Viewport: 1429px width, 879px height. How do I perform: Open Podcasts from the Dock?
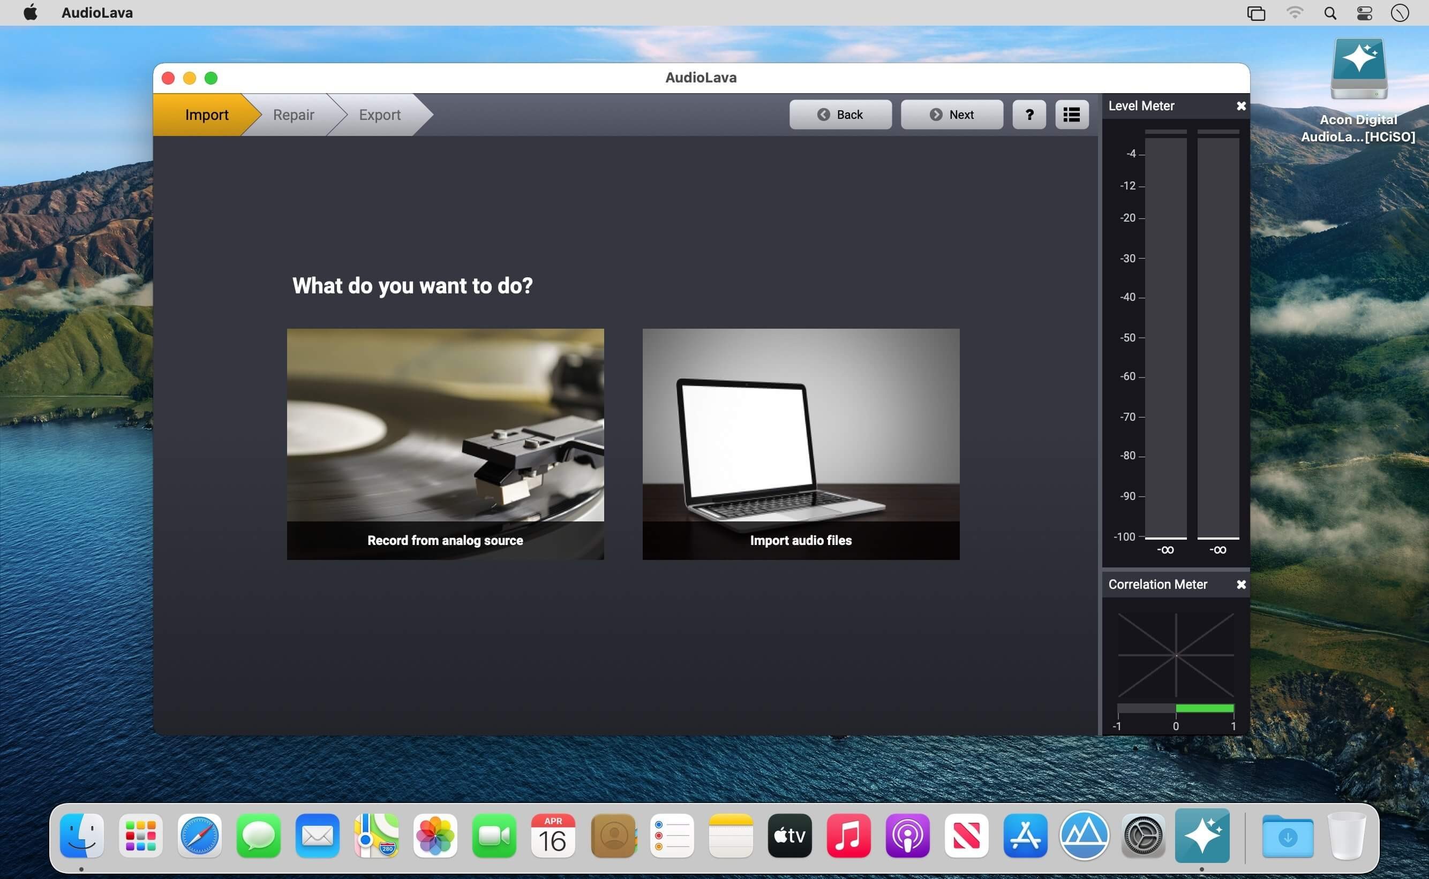[x=908, y=836]
